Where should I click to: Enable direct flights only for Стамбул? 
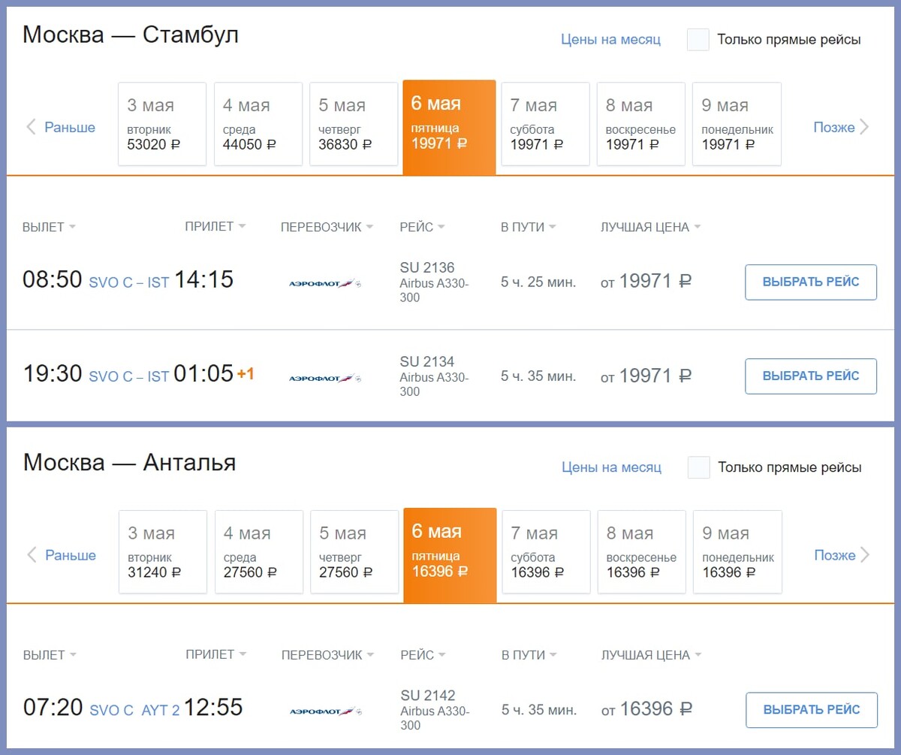click(698, 40)
